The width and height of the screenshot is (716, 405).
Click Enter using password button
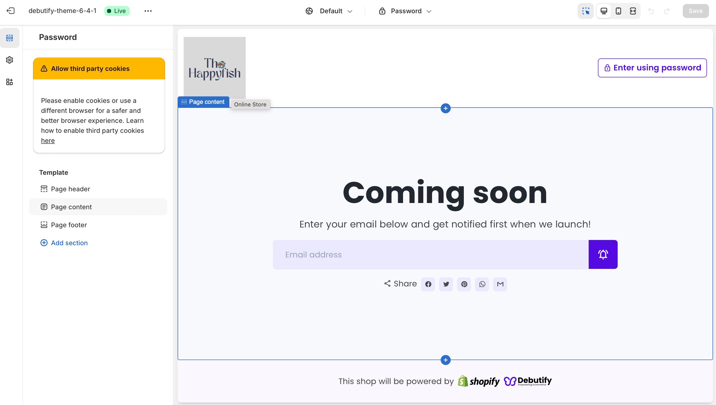tap(652, 68)
